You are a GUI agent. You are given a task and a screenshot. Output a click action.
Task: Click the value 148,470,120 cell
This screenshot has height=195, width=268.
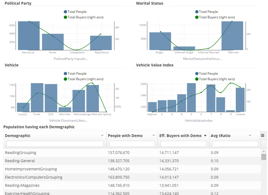click(x=119, y=169)
